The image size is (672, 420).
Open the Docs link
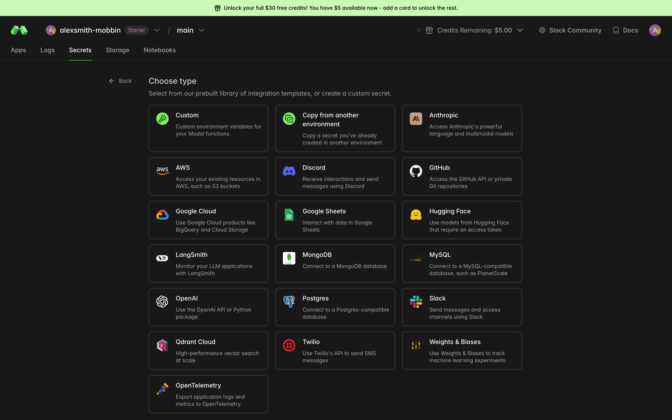pos(625,30)
